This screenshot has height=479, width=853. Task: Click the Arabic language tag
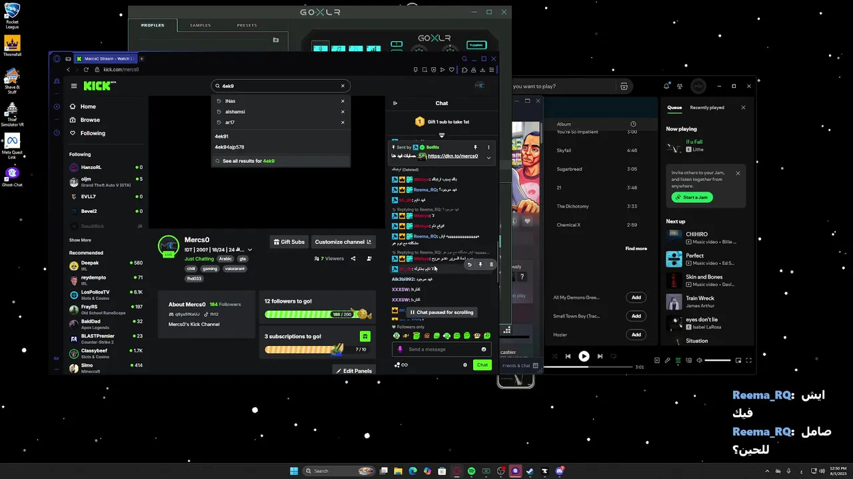coord(225,259)
